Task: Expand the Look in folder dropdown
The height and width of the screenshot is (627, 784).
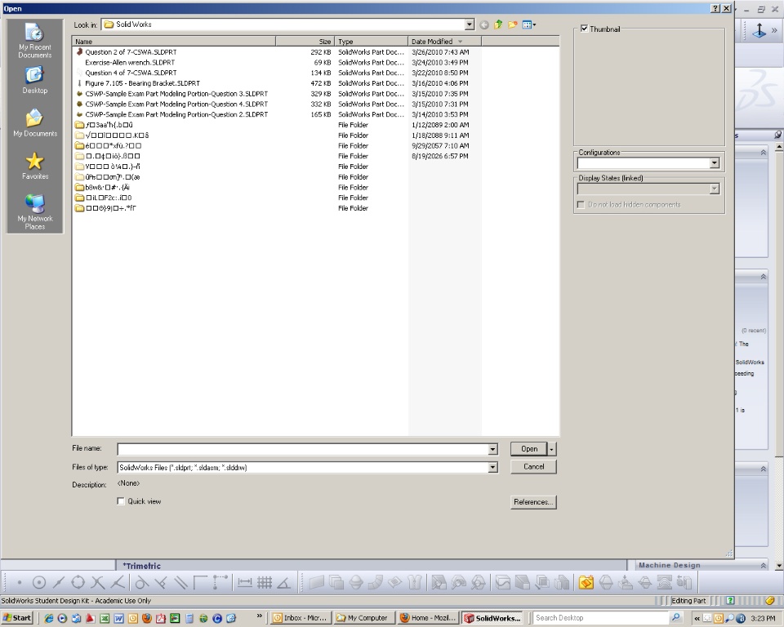Action: (x=469, y=24)
